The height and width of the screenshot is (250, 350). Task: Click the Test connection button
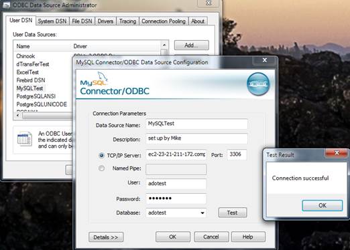(x=233, y=213)
